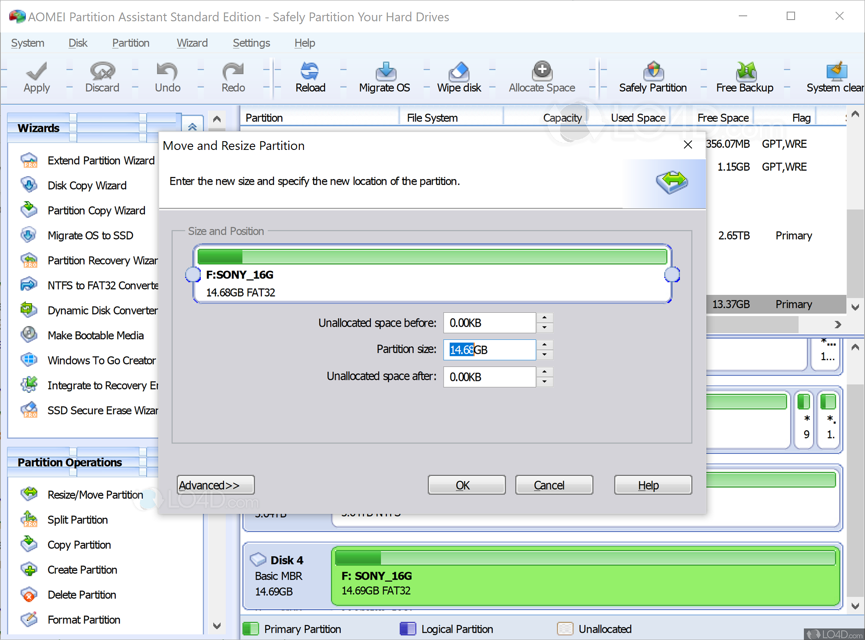Reload disk information

click(x=310, y=77)
